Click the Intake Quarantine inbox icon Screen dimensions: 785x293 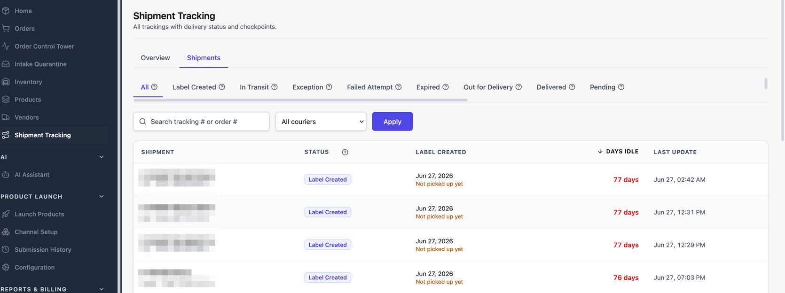click(x=6, y=64)
